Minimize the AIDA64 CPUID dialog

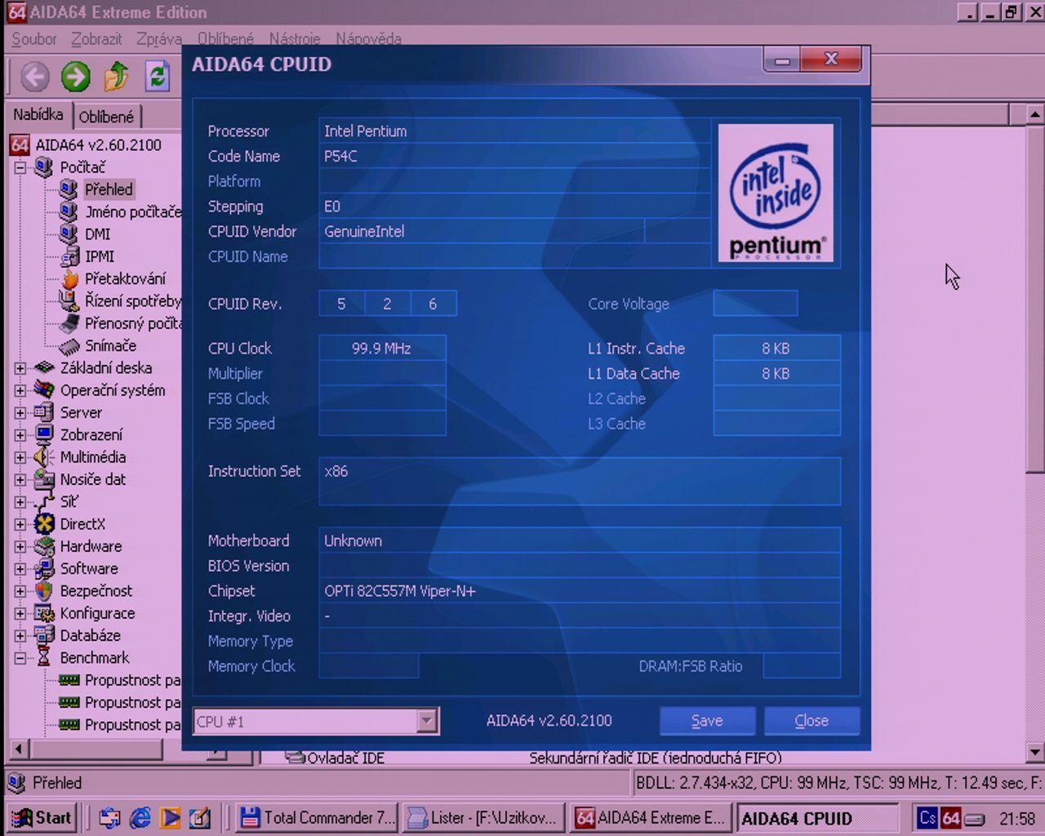click(781, 60)
